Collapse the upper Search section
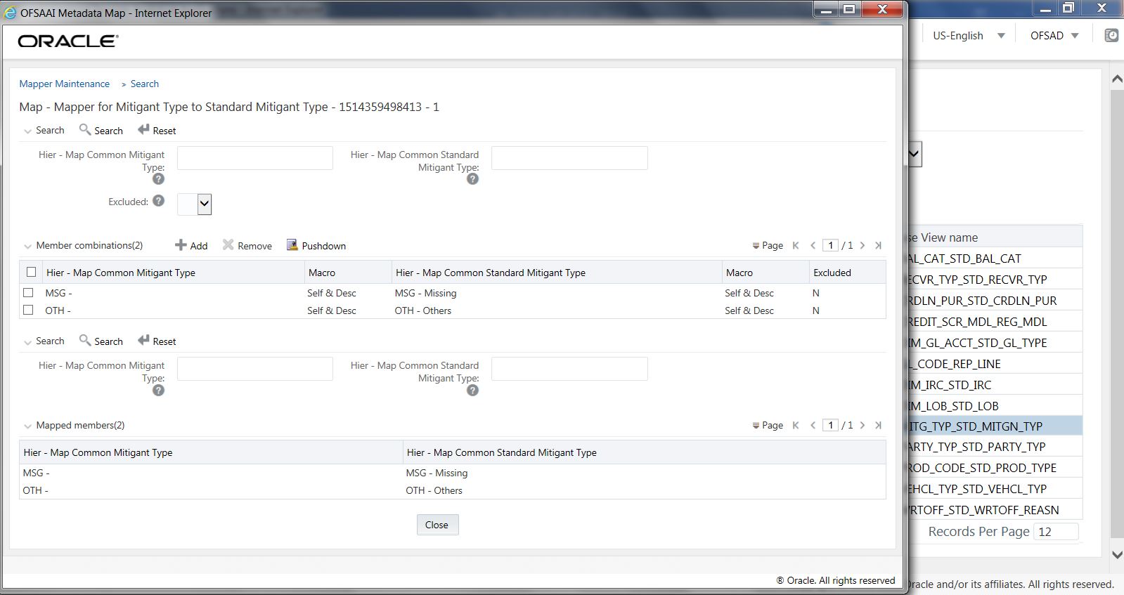Viewport: 1124px width, 595px height. point(28,131)
